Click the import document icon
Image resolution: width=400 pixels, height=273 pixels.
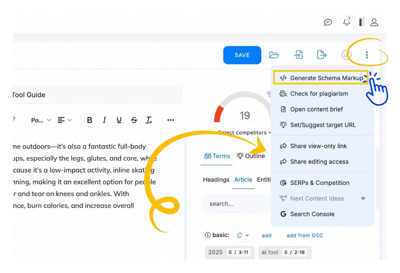click(298, 55)
